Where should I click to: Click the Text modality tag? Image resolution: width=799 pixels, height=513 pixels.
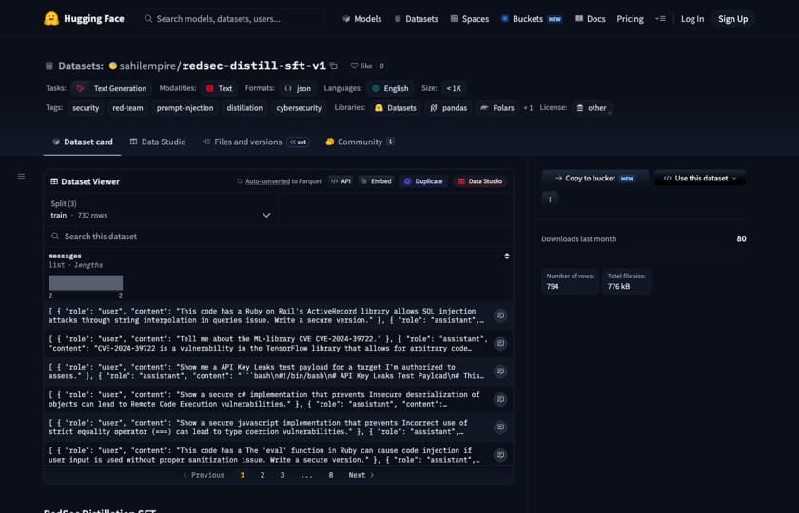coord(219,88)
